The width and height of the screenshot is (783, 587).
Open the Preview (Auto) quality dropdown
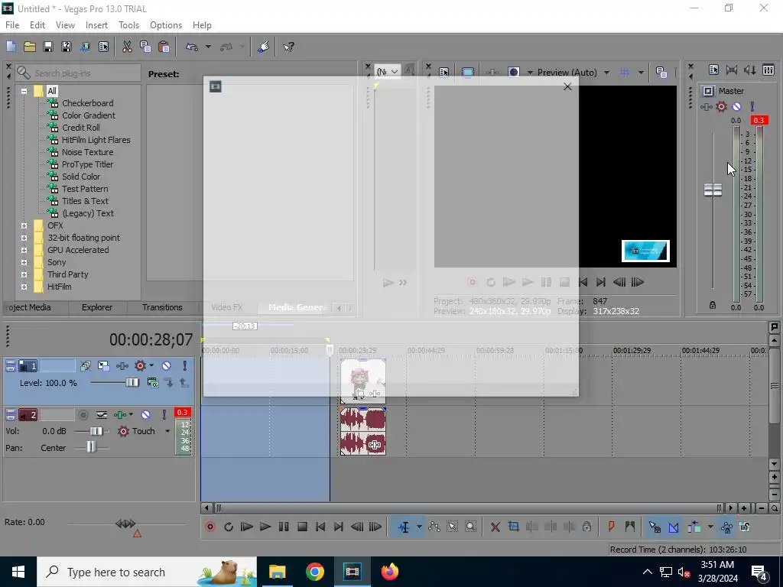[x=606, y=73]
